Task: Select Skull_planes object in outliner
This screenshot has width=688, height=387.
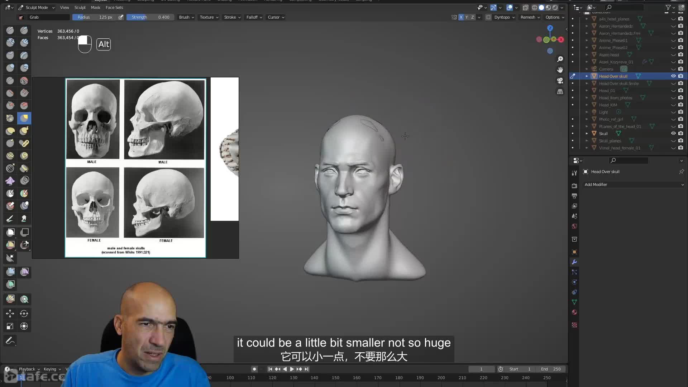Action: [610, 140]
